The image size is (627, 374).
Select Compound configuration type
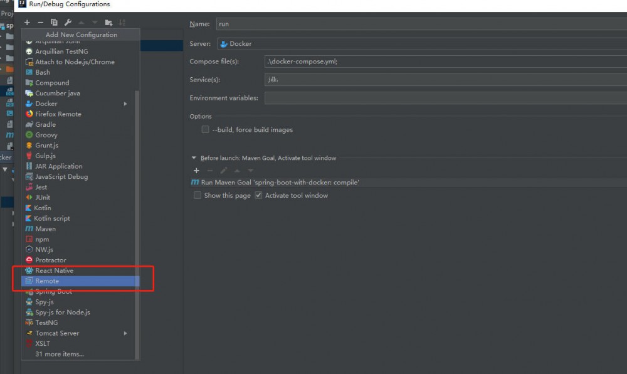[x=80, y=82]
